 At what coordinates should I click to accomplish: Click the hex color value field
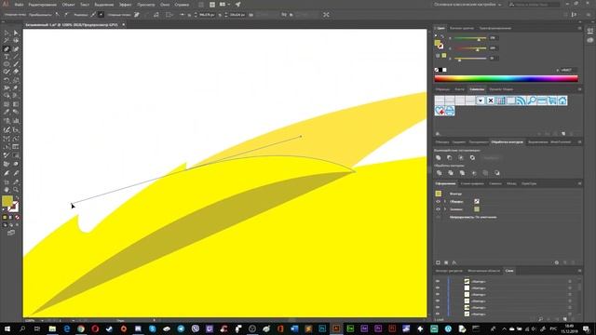point(569,70)
